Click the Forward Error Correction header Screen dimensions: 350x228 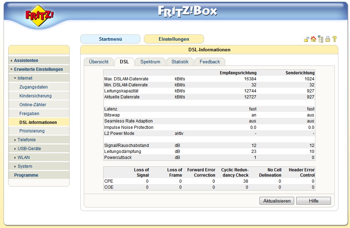[x=202, y=172]
